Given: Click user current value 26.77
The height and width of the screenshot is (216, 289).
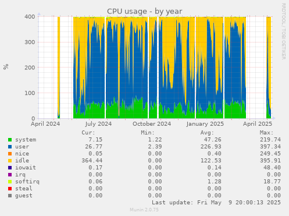Looking at the screenshot, I should tap(94, 147).
